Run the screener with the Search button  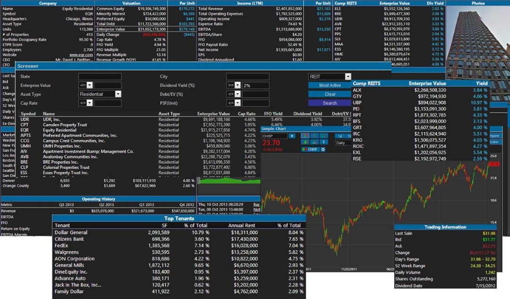[330, 103]
